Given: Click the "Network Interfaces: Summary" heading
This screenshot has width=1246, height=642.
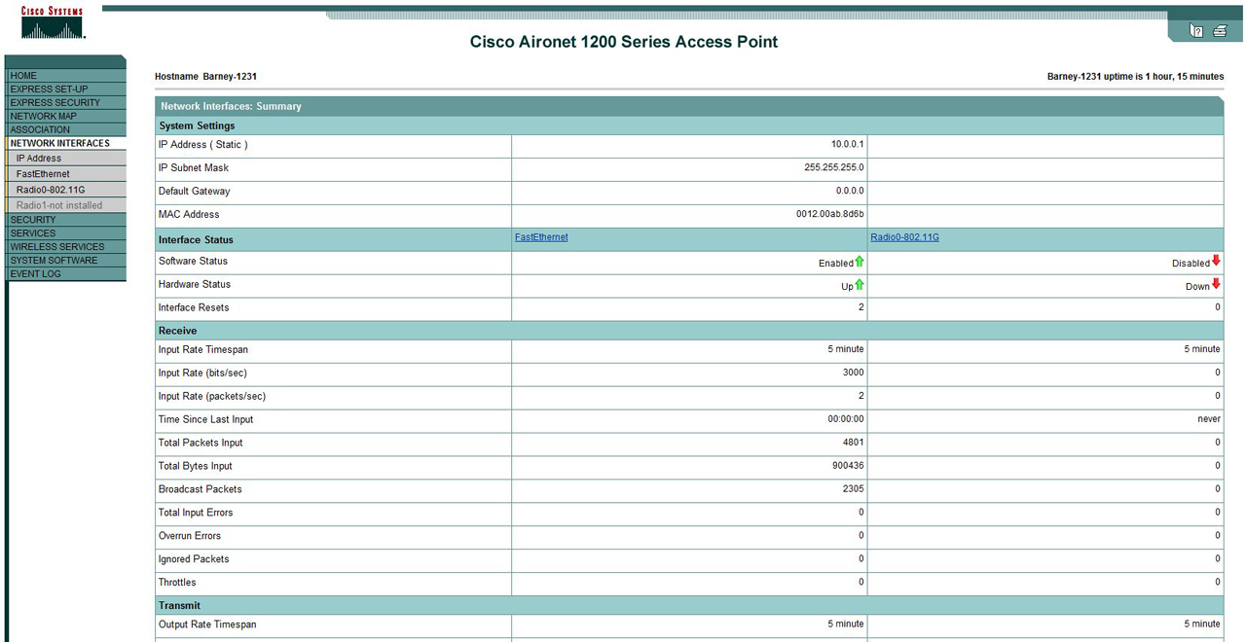Looking at the screenshot, I should click(x=231, y=107).
